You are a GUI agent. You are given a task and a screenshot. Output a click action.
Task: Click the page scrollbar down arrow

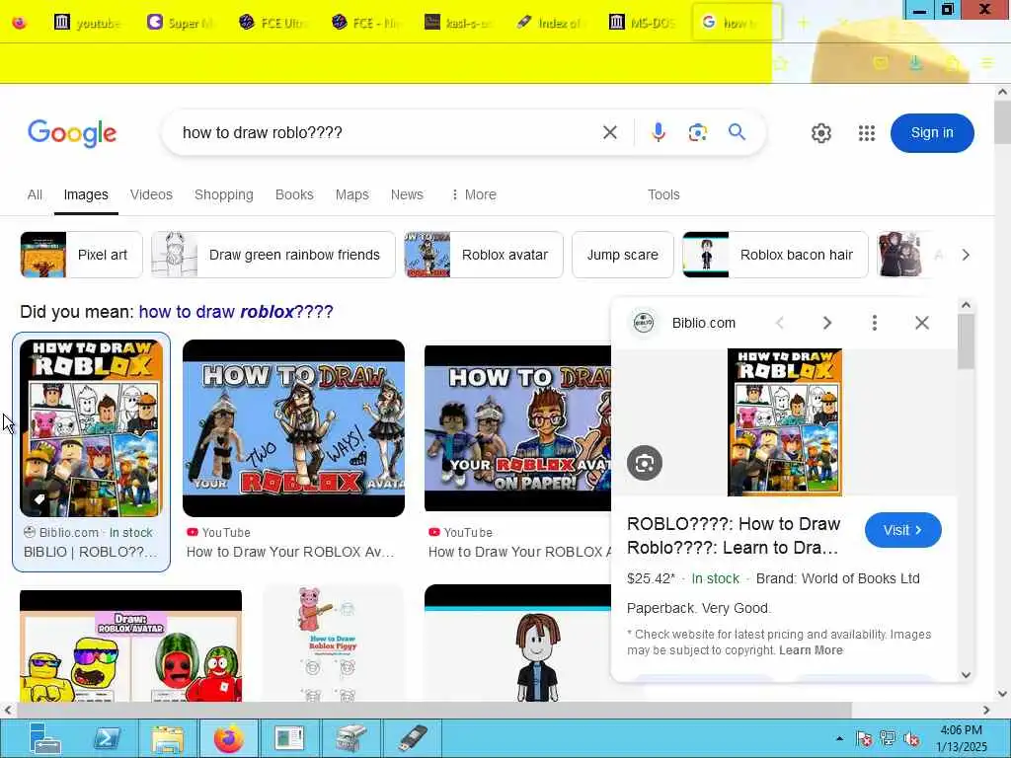(x=1003, y=694)
